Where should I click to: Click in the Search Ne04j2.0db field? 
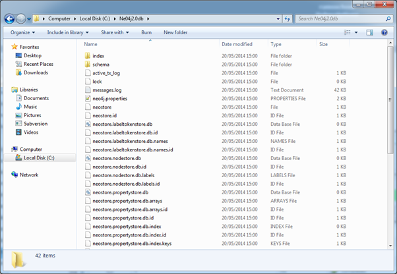[340, 18]
